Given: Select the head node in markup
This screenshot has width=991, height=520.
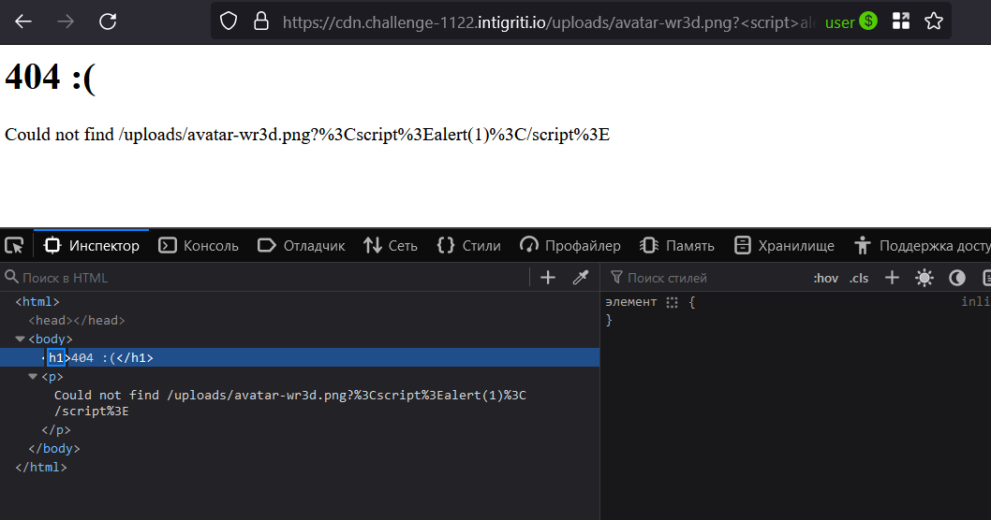Looking at the screenshot, I should click(77, 321).
